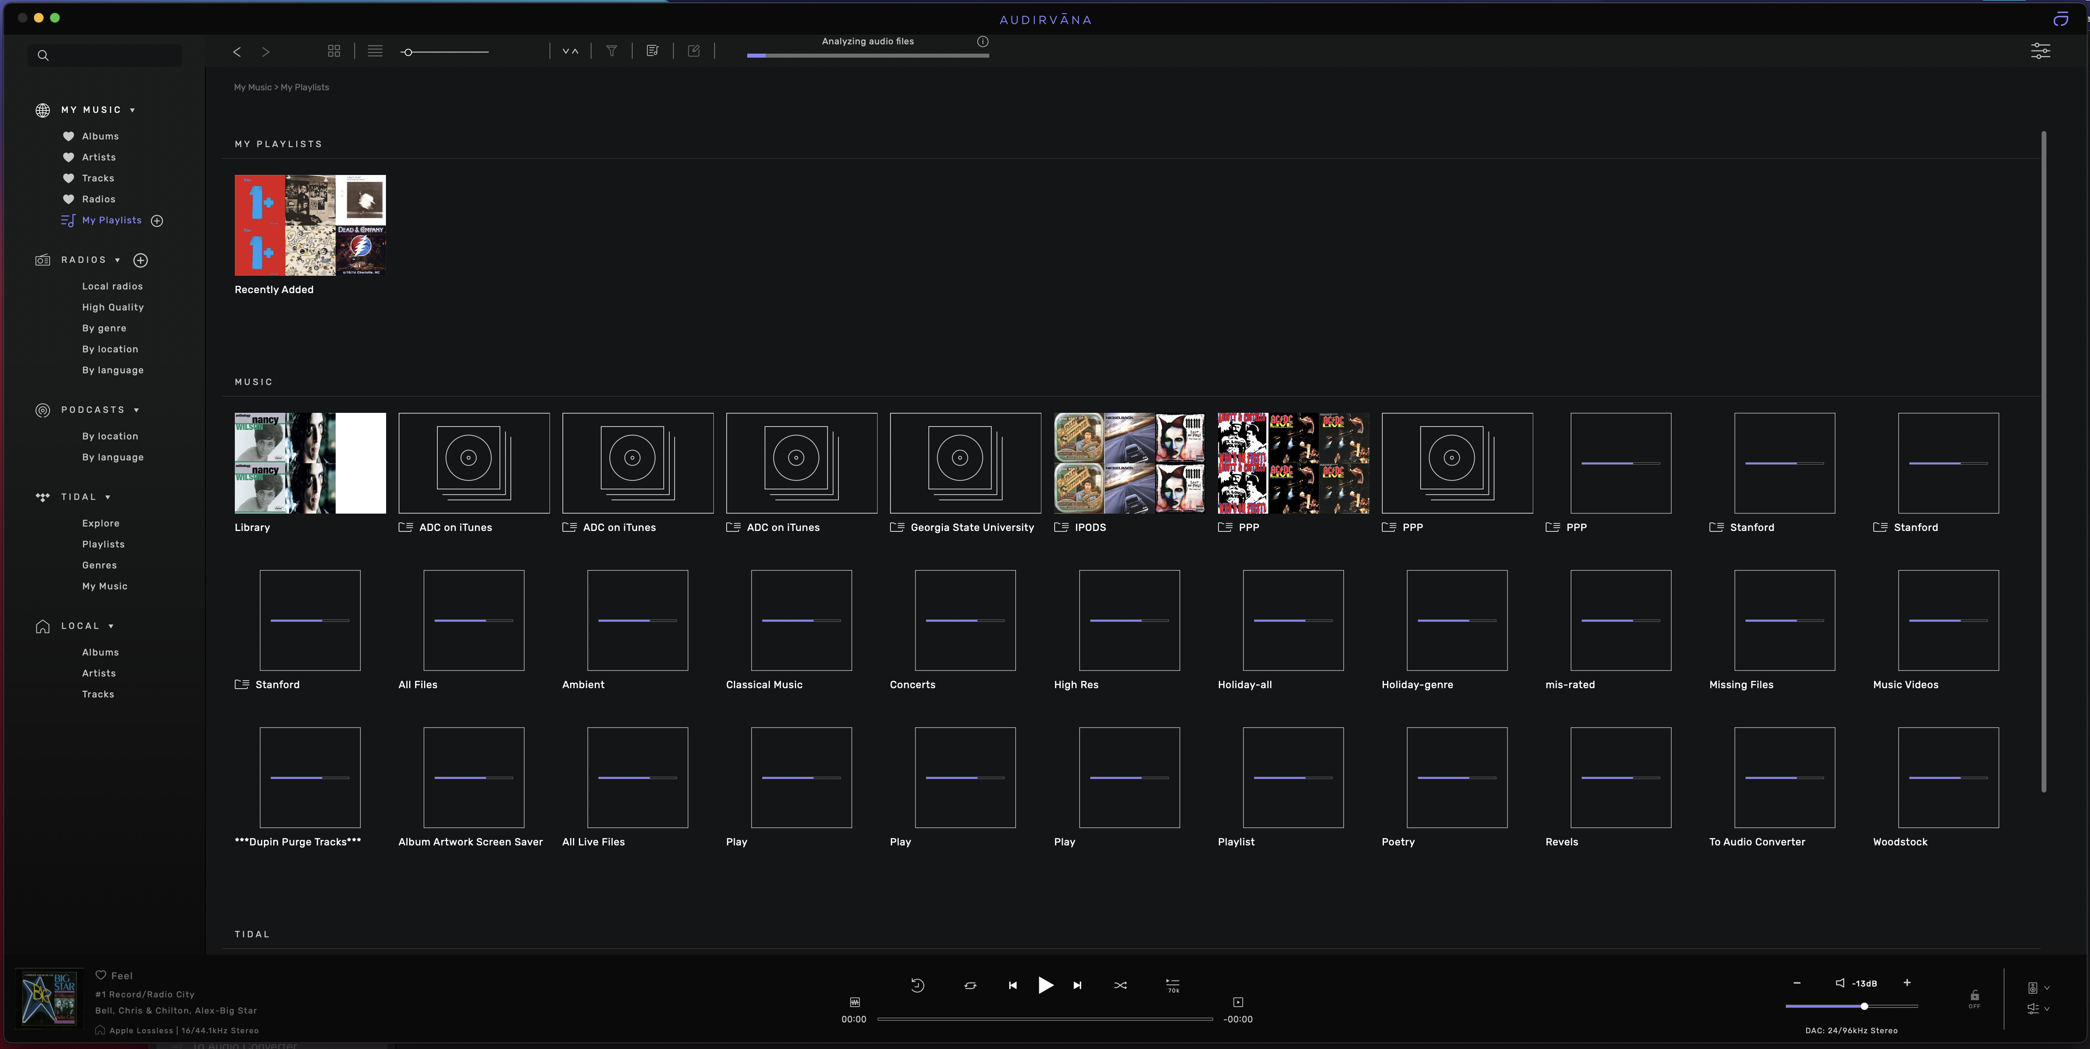This screenshot has height=1049, width=2090.
Task: Skip to the next track
Action: tap(1077, 985)
